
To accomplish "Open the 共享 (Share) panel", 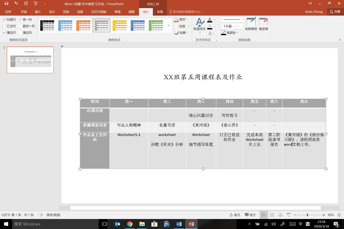I will (335, 12).
